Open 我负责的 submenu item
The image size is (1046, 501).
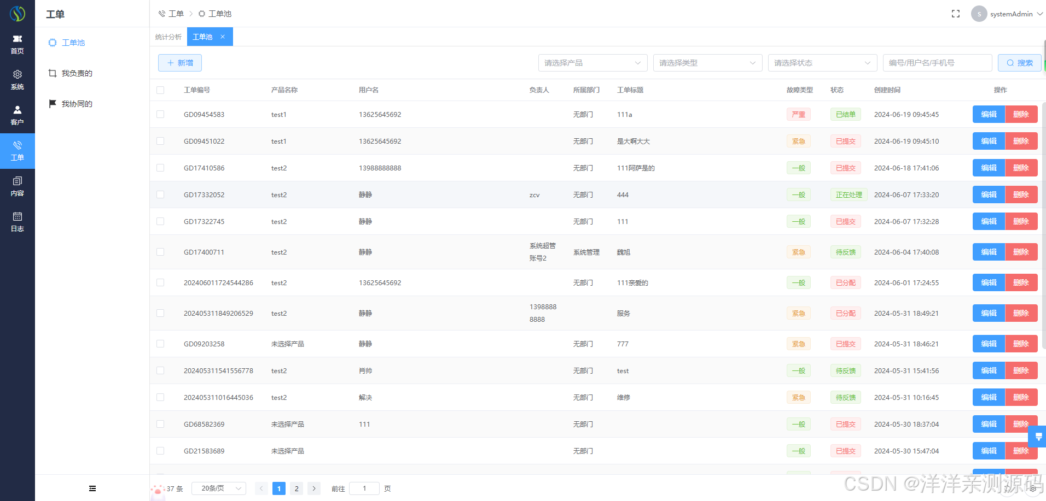[x=77, y=73]
